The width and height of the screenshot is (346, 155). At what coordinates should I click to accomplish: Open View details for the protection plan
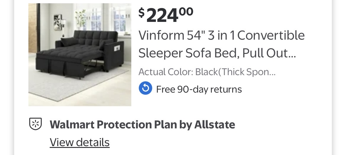click(x=80, y=142)
